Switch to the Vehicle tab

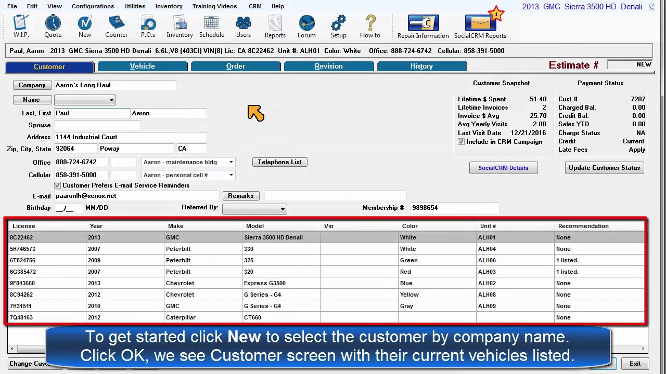click(x=142, y=66)
